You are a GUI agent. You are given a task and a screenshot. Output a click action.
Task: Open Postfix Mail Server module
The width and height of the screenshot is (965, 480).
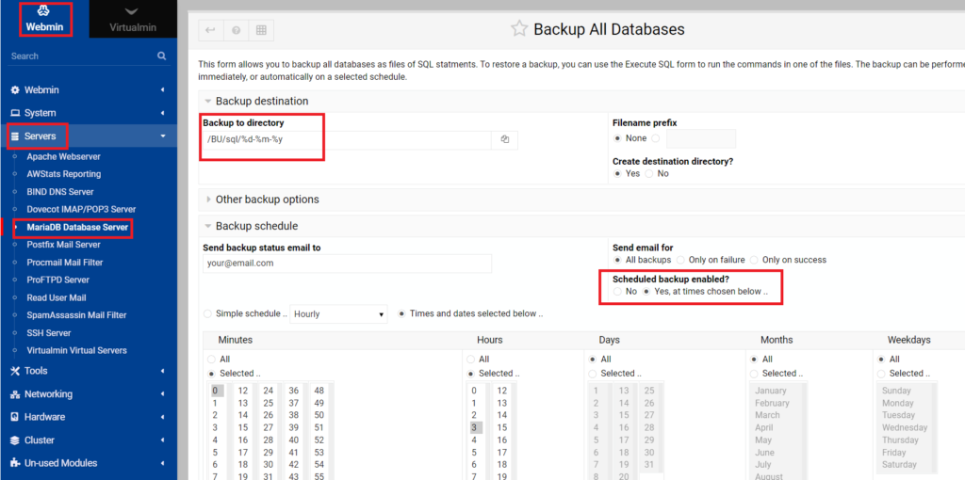click(x=63, y=245)
